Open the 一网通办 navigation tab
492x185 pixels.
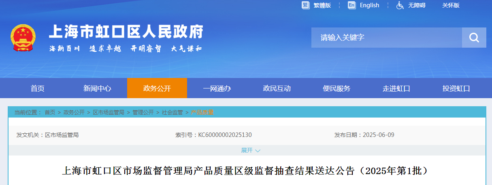pyautogui.click(x=217, y=88)
